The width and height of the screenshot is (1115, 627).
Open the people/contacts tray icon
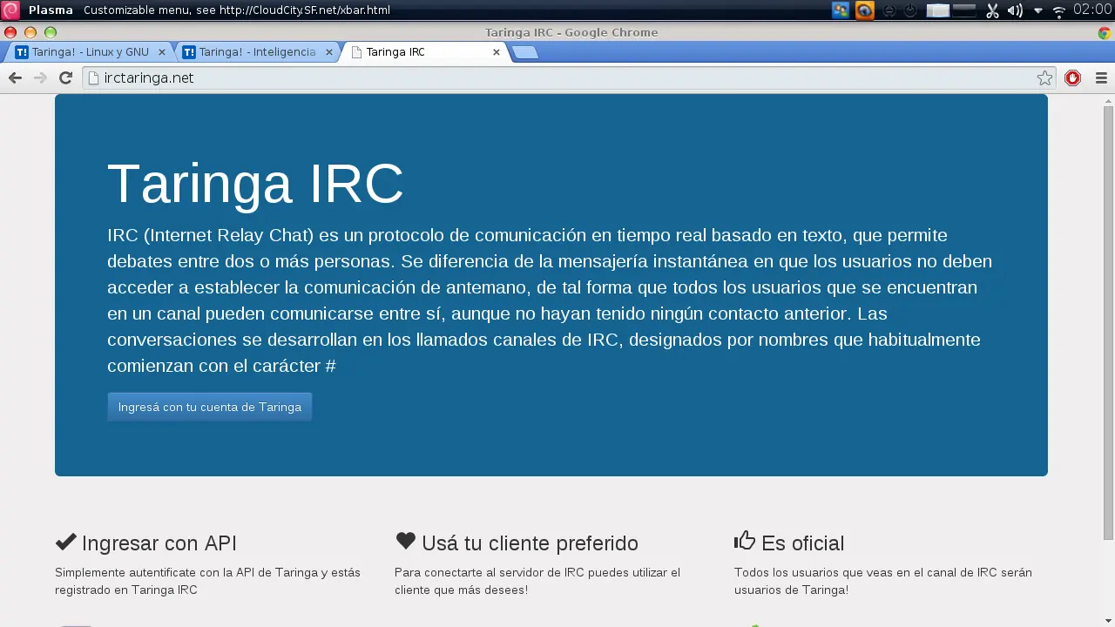841,10
